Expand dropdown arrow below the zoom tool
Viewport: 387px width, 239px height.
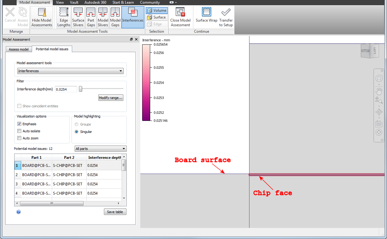point(379,106)
